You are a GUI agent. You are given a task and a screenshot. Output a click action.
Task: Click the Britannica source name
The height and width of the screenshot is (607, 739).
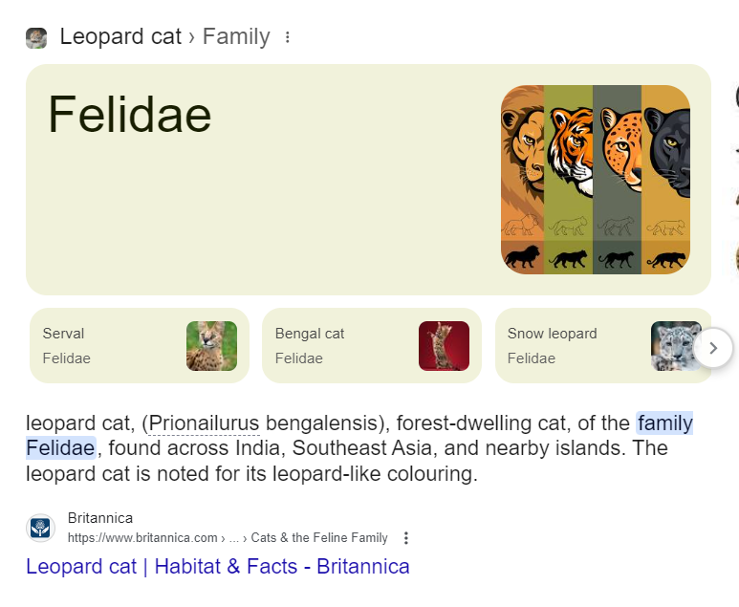point(100,518)
